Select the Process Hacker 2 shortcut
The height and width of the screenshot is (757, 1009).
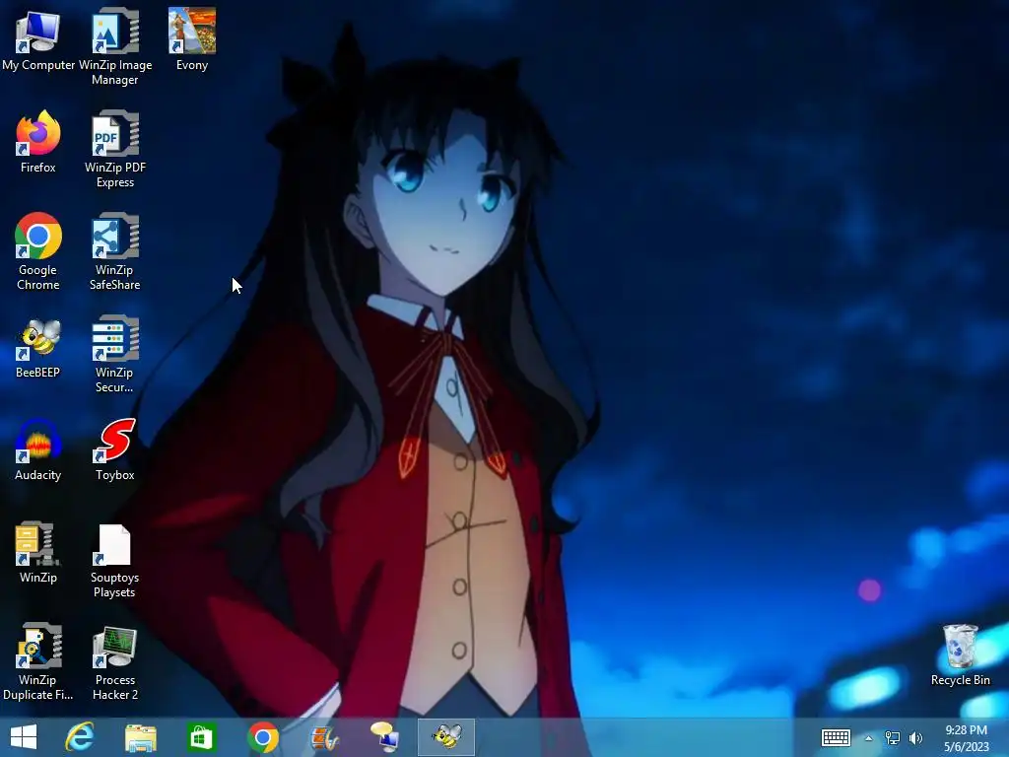point(115,661)
